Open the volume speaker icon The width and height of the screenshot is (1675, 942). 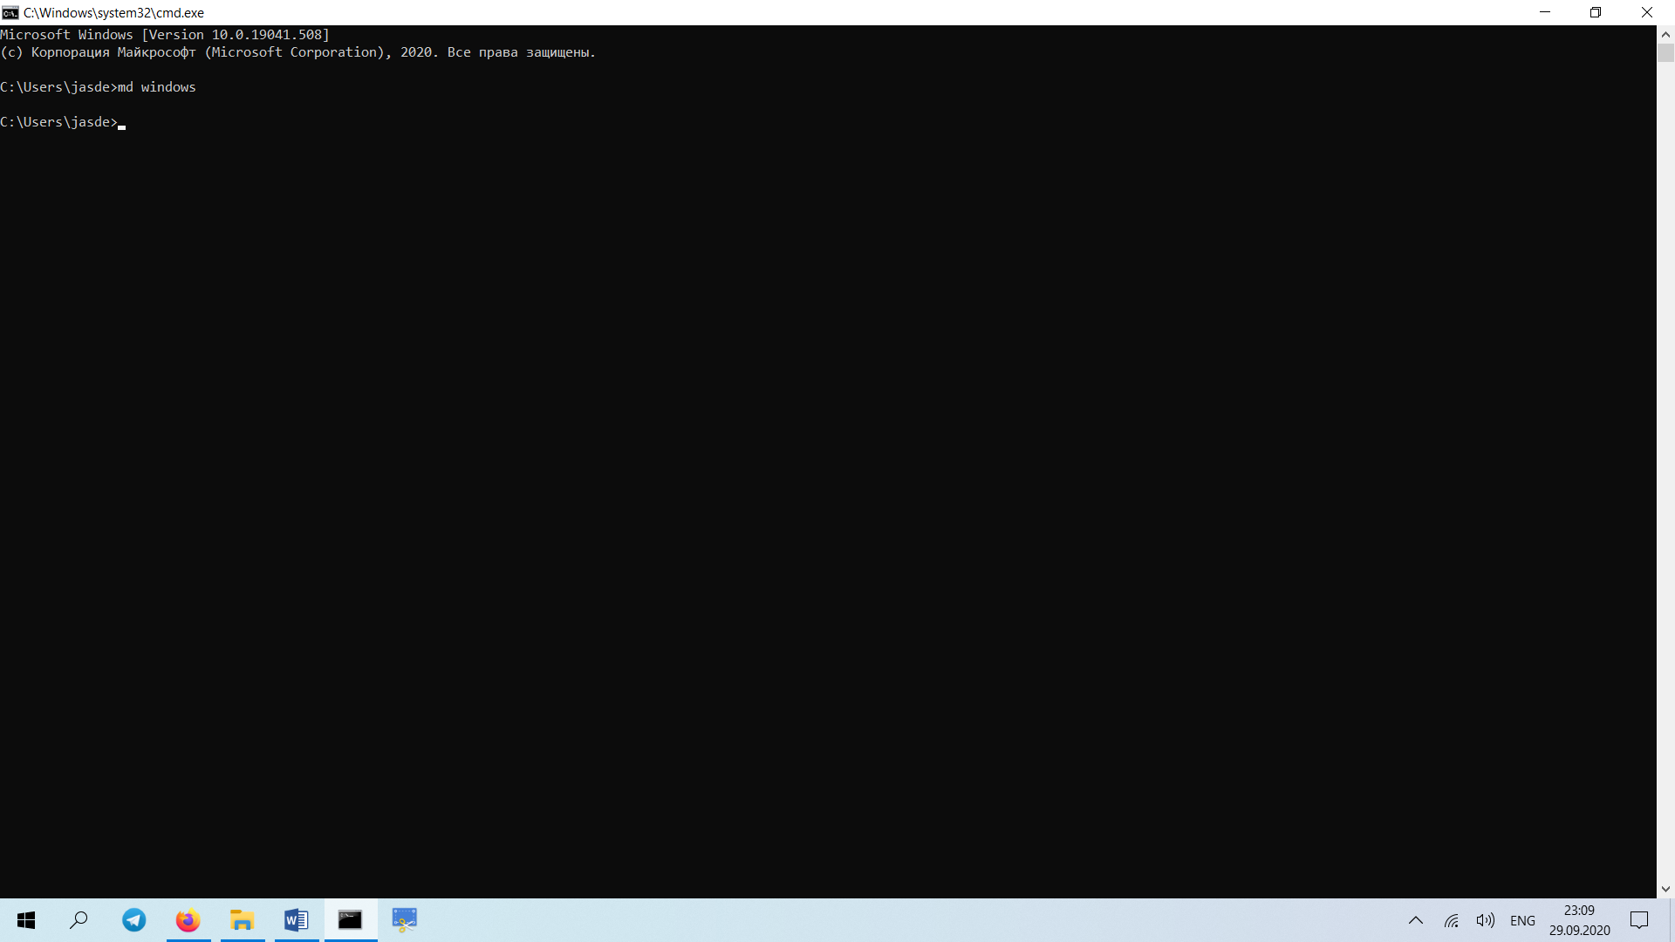[1485, 920]
